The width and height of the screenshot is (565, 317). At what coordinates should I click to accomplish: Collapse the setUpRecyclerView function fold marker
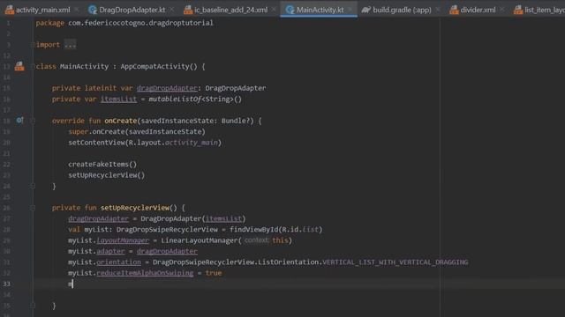click(33, 208)
